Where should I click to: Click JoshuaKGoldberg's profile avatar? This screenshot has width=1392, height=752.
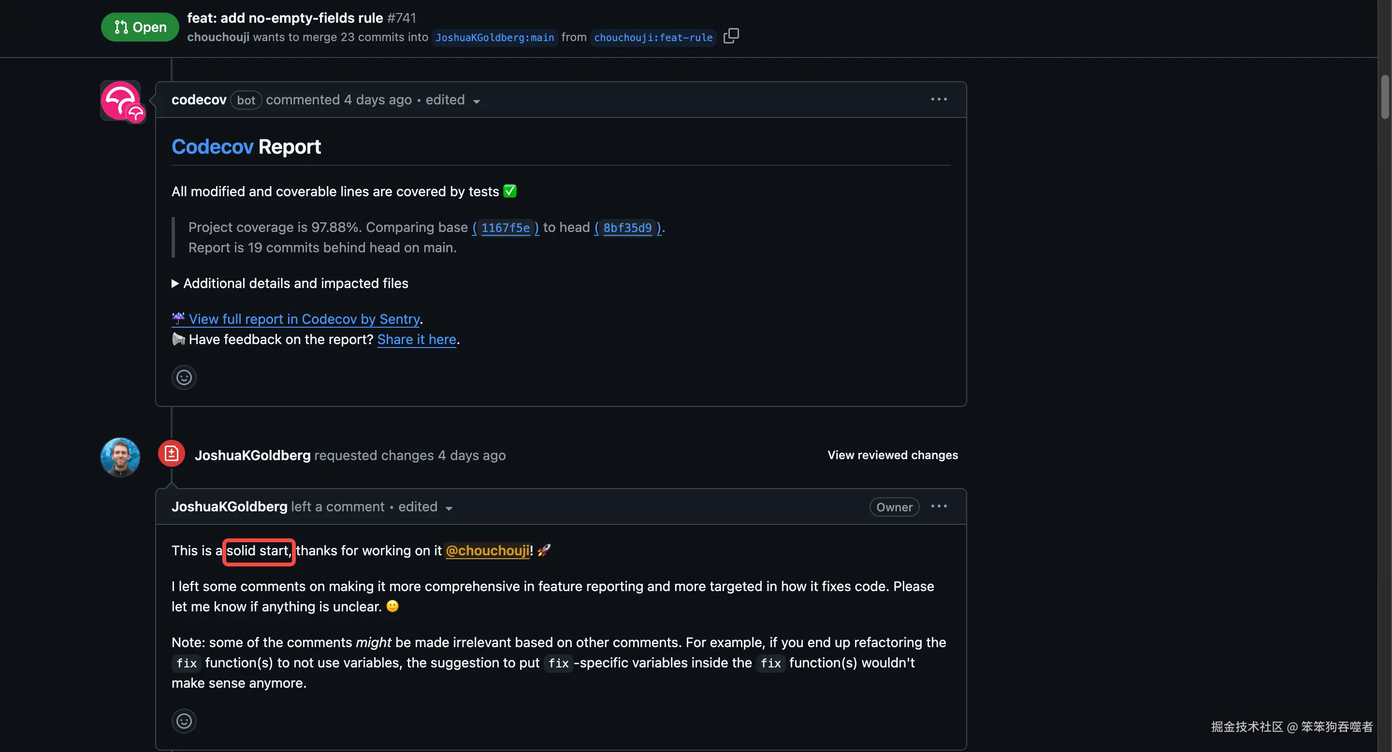pos(120,457)
